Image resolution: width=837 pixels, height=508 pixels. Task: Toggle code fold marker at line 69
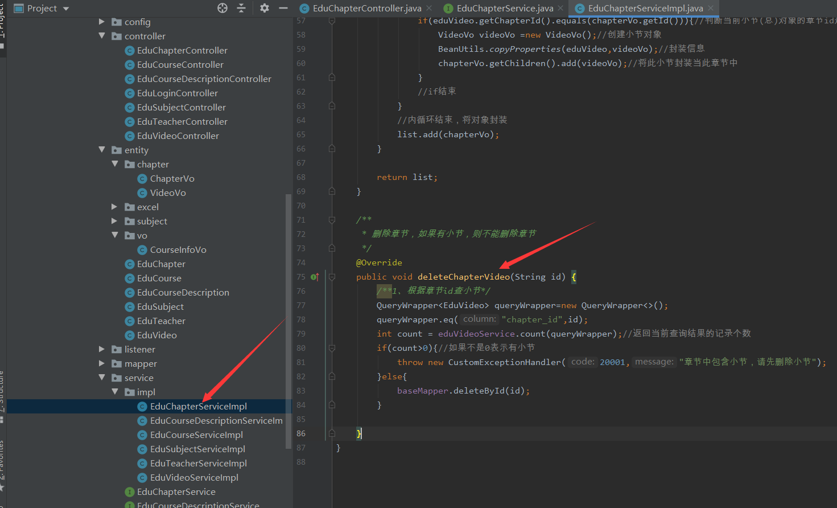pos(332,191)
